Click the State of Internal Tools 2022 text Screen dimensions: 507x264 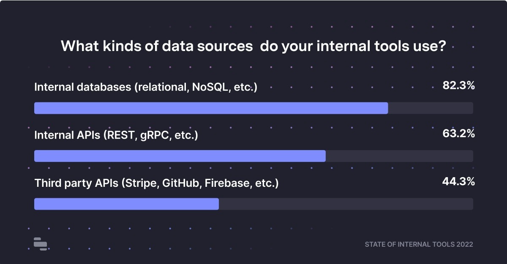[419, 245]
